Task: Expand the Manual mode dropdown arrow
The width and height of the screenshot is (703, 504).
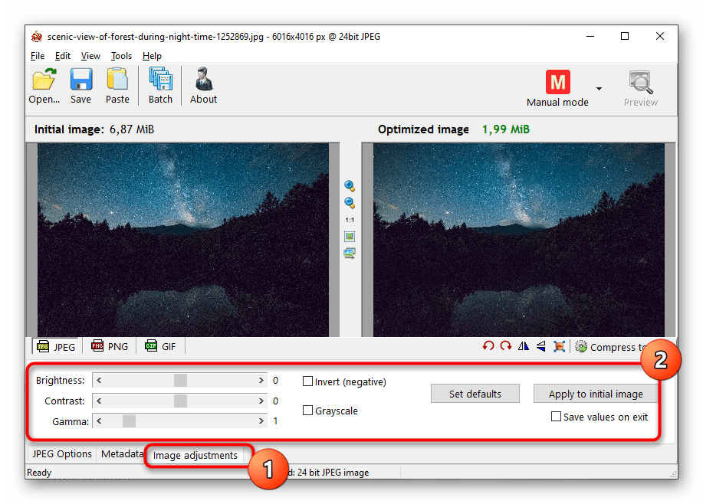Action: tap(599, 89)
